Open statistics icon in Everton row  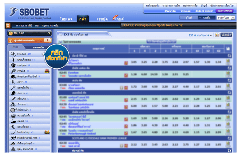coord(228,74)
